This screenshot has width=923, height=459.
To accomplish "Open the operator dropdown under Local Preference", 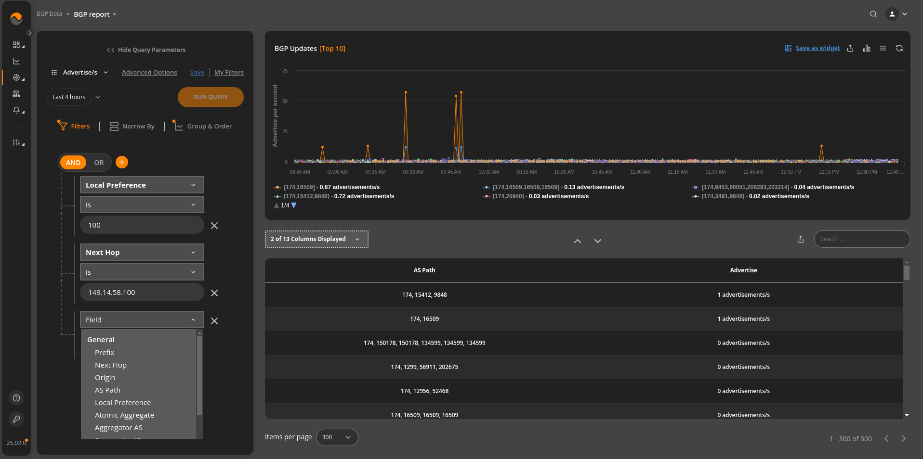I will point(142,204).
